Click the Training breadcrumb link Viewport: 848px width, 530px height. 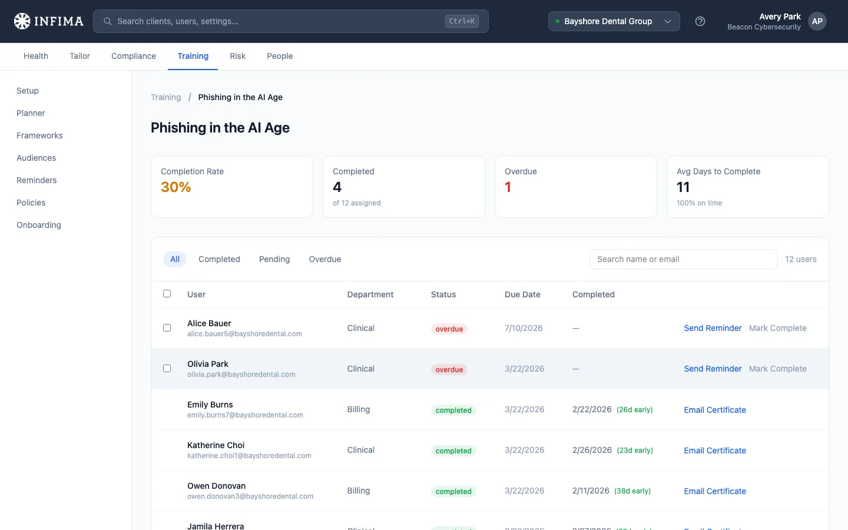[x=166, y=97]
